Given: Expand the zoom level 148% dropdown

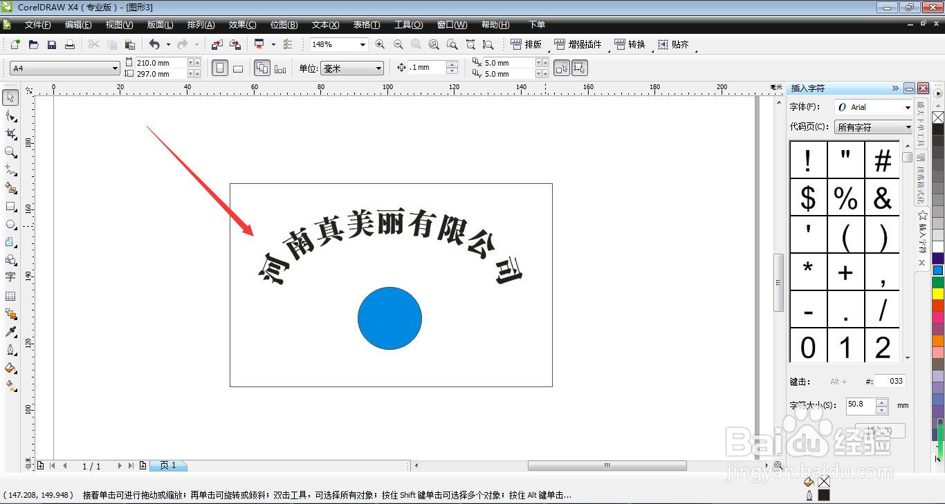Looking at the screenshot, I should tap(362, 44).
